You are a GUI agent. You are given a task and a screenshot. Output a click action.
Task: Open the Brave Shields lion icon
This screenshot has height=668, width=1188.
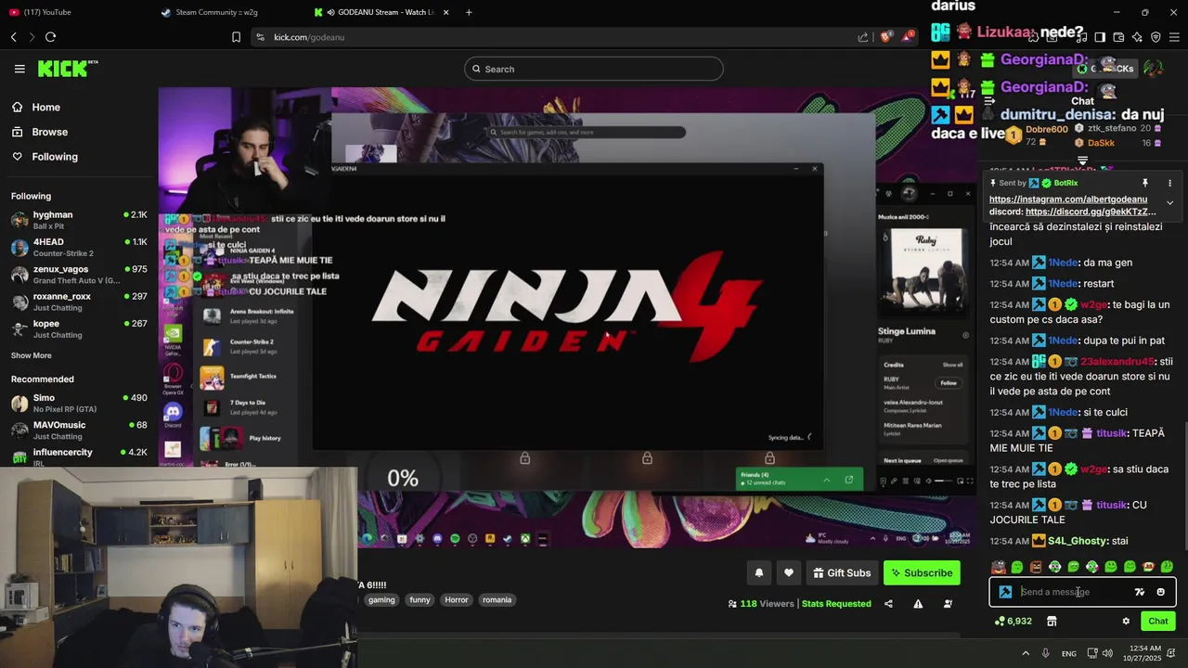885,37
